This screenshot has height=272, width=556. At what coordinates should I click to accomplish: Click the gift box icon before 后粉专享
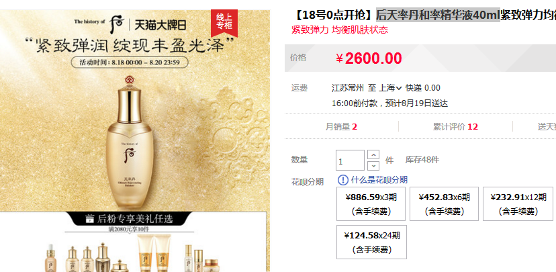click(91, 218)
